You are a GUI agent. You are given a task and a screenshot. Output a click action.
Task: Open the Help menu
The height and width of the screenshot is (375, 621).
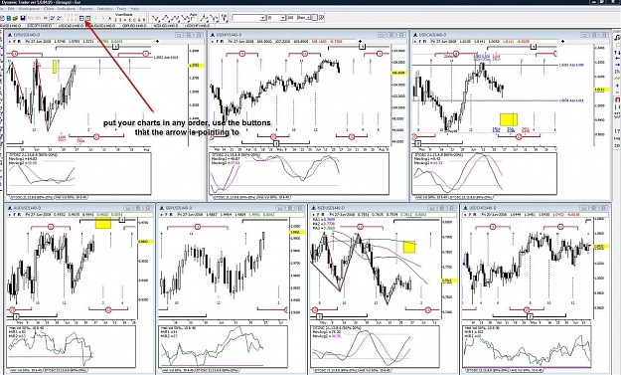(134, 8)
